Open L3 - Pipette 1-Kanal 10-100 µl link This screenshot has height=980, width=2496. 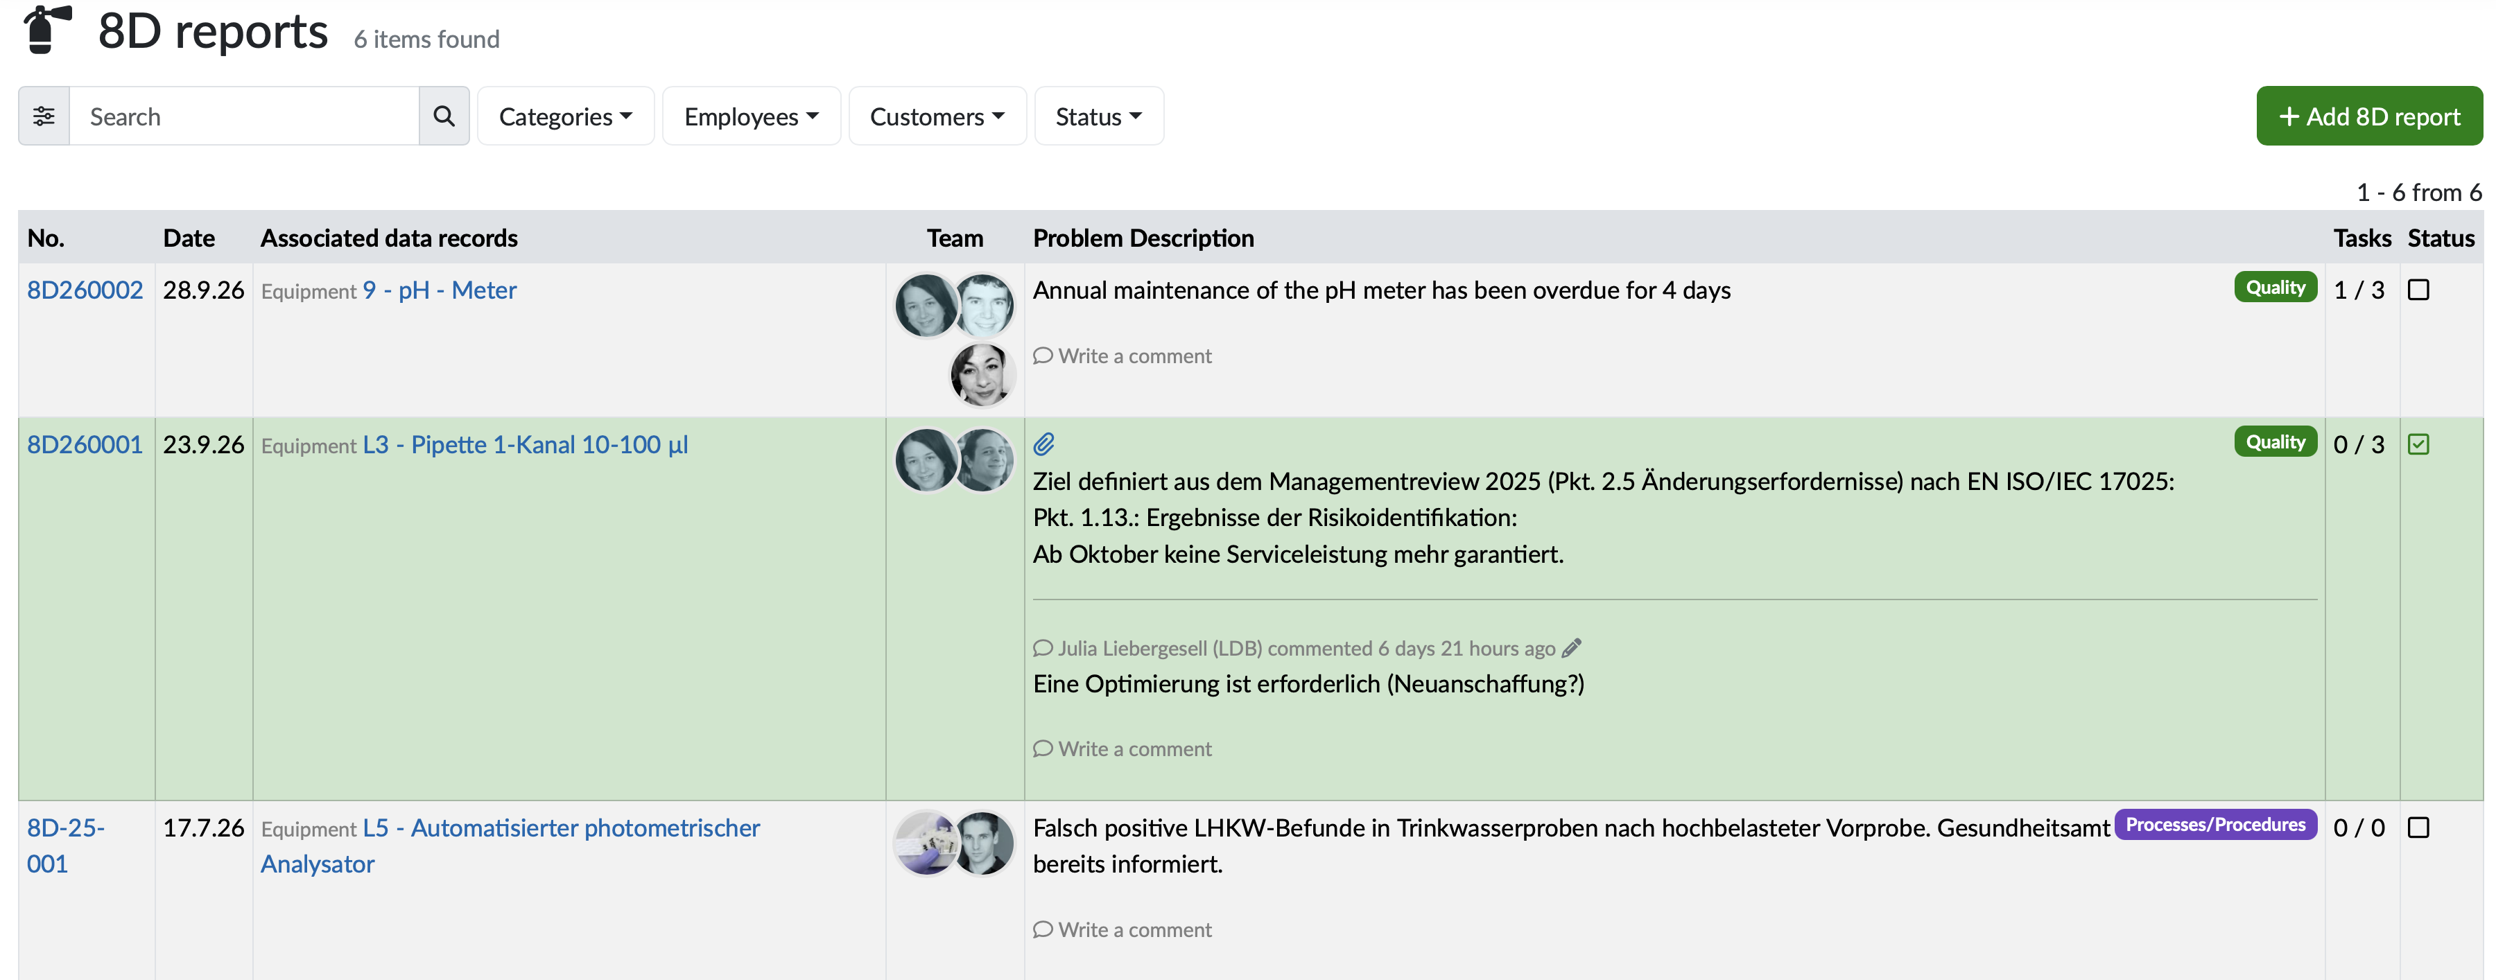(x=525, y=444)
